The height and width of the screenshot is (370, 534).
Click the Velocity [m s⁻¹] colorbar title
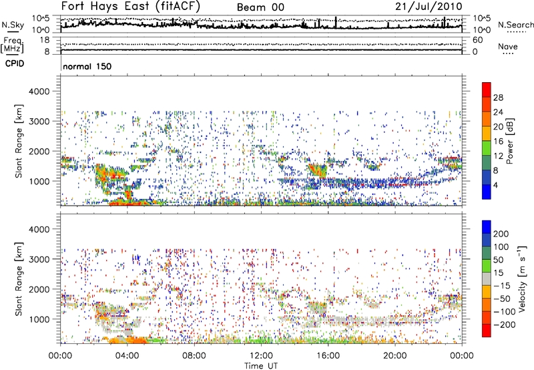click(x=522, y=279)
